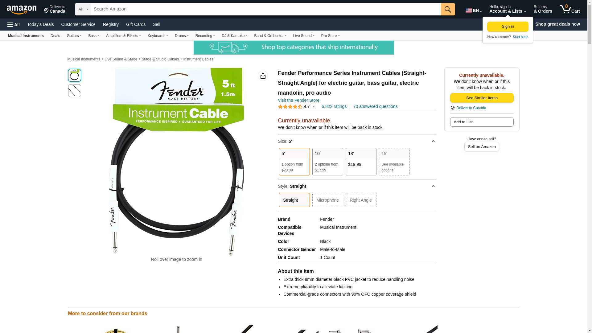Open the Amplifiers & Effects menu
The height and width of the screenshot is (333, 592).
(123, 36)
